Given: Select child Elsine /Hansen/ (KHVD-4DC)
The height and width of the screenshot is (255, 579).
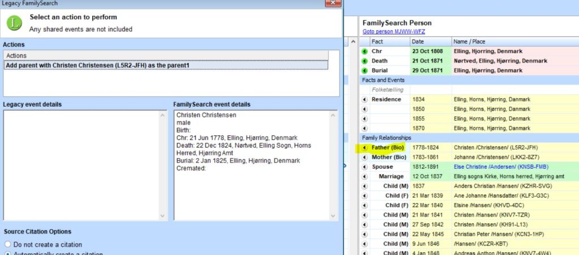Looking at the screenshot, I should [489, 205].
